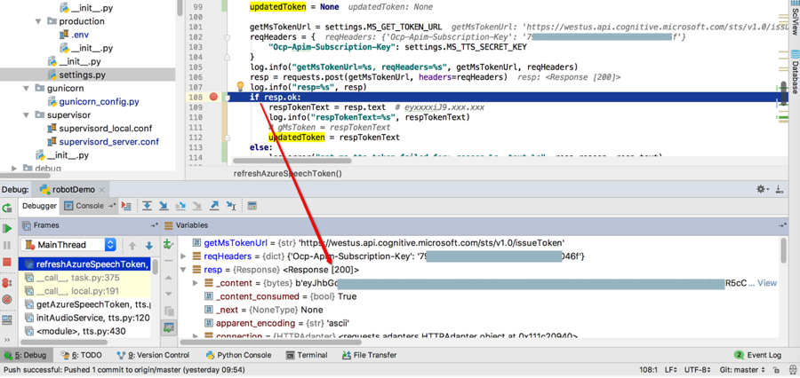Click the 5: Debug tool window button

point(25,355)
